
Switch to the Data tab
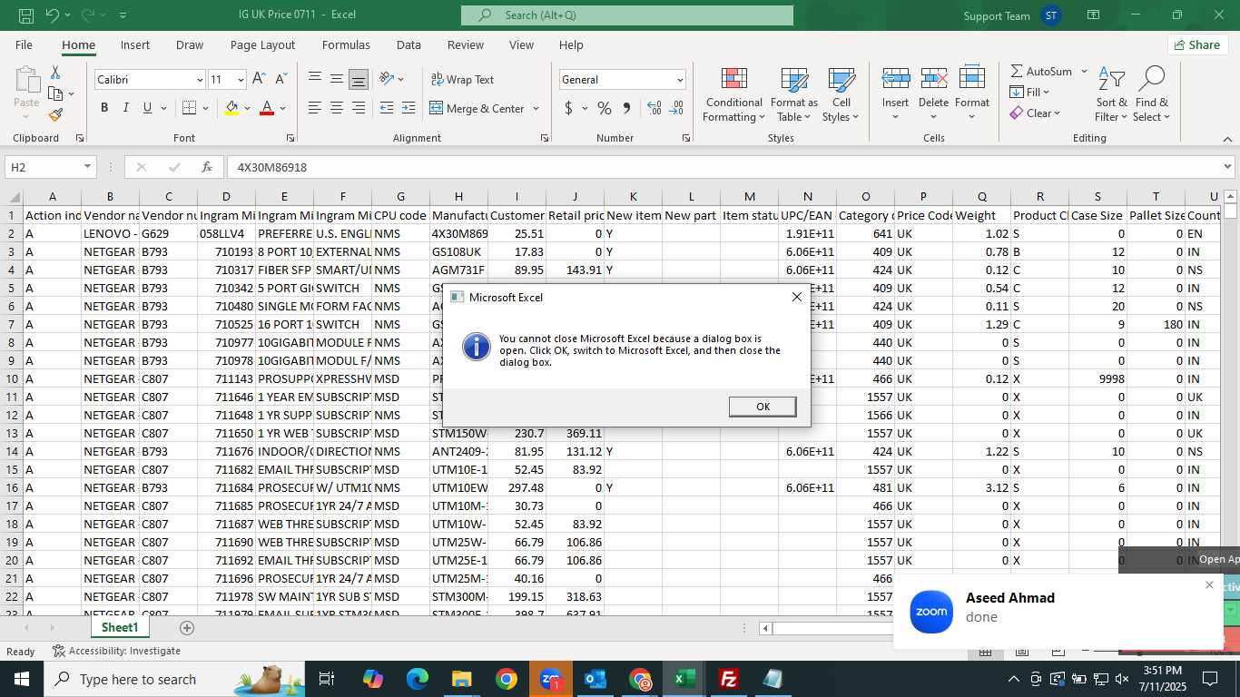pyautogui.click(x=408, y=44)
